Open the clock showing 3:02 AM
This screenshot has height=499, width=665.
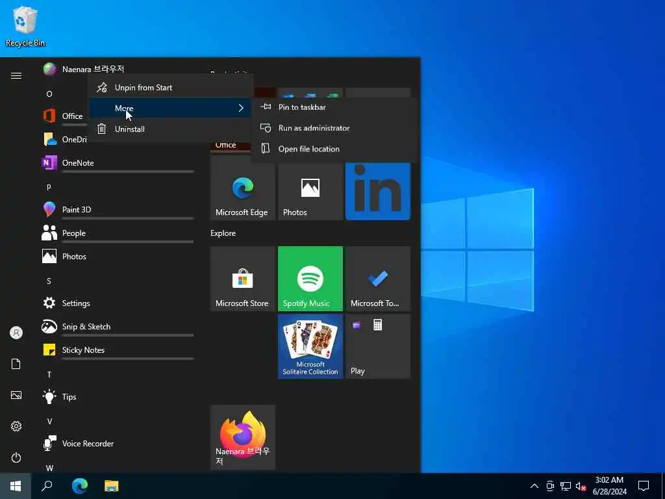click(609, 486)
